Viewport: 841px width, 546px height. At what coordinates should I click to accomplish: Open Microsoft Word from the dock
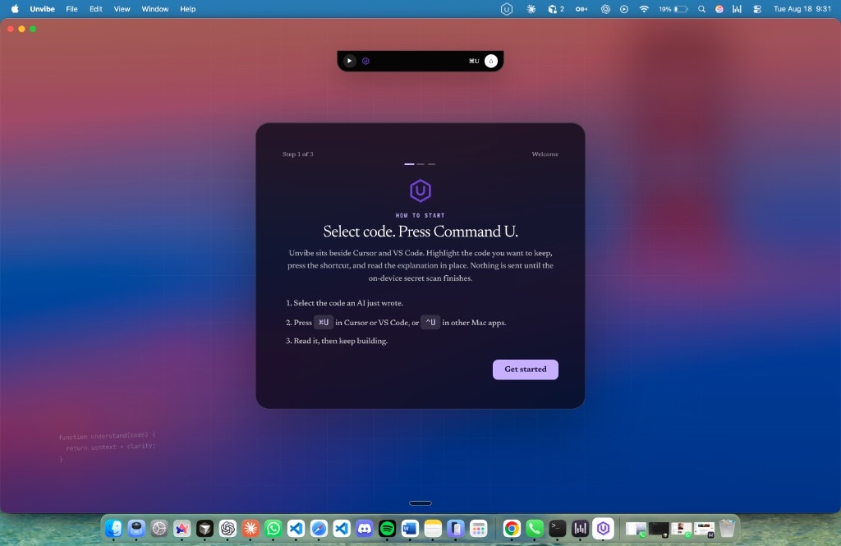pyautogui.click(x=410, y=529)
